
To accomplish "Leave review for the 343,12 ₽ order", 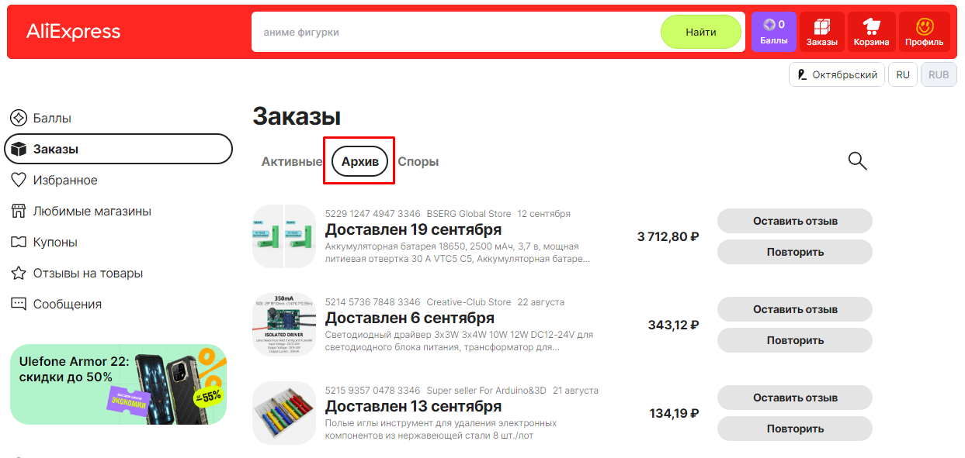I will coord(795,309).
